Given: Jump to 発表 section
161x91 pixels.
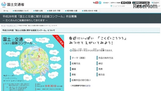Looking at the screenshot, I should [100, 69].
